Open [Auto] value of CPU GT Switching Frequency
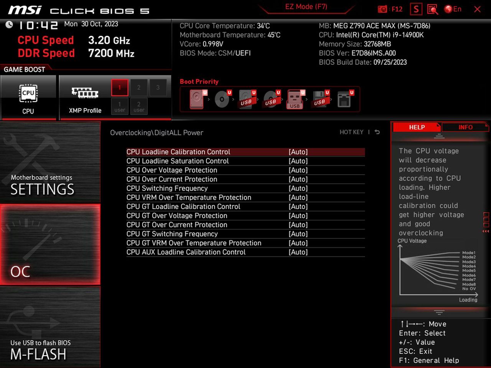This screenshot has height=368, width=491. click(x=298, y=234)
